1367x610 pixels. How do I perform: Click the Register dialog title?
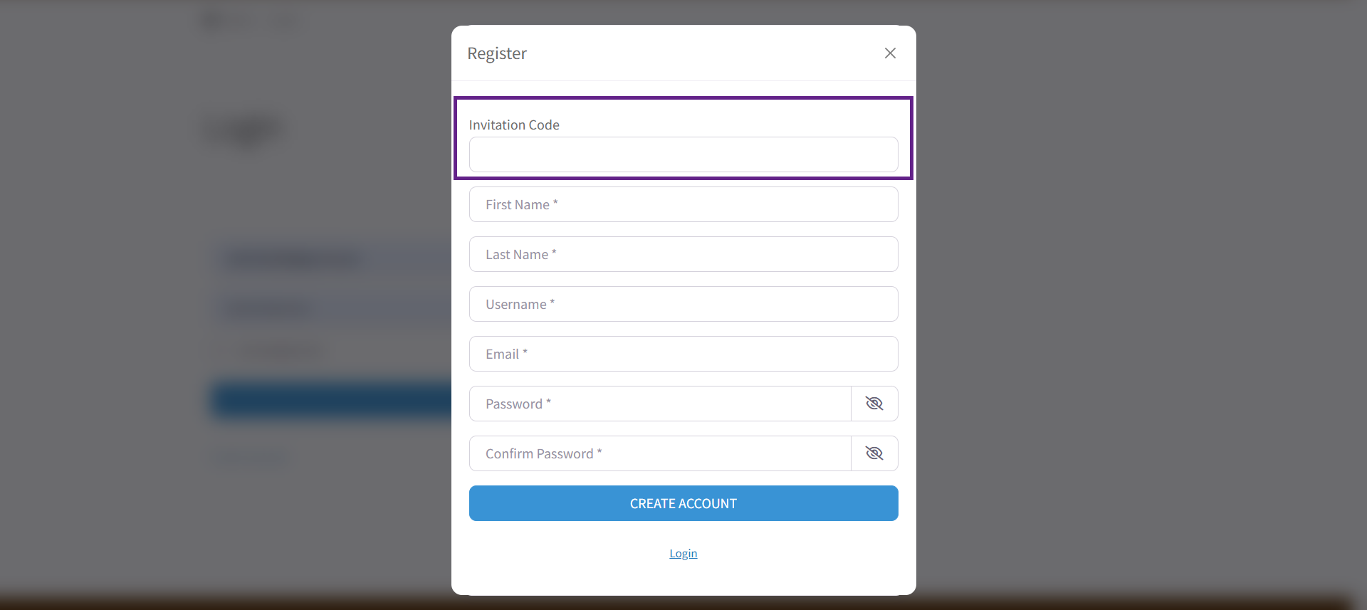click(497, 53)
